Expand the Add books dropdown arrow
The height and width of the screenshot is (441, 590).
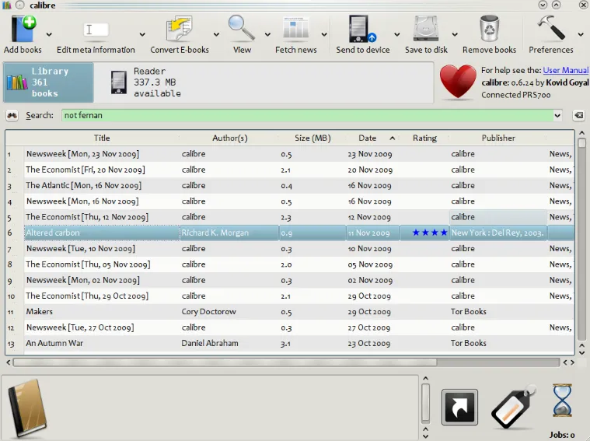(49, 35)
